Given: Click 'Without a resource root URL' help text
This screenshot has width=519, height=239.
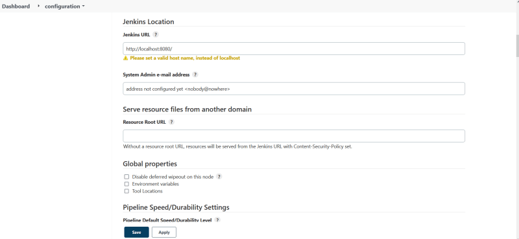Looking at the screenshot, I should (237, 146).
